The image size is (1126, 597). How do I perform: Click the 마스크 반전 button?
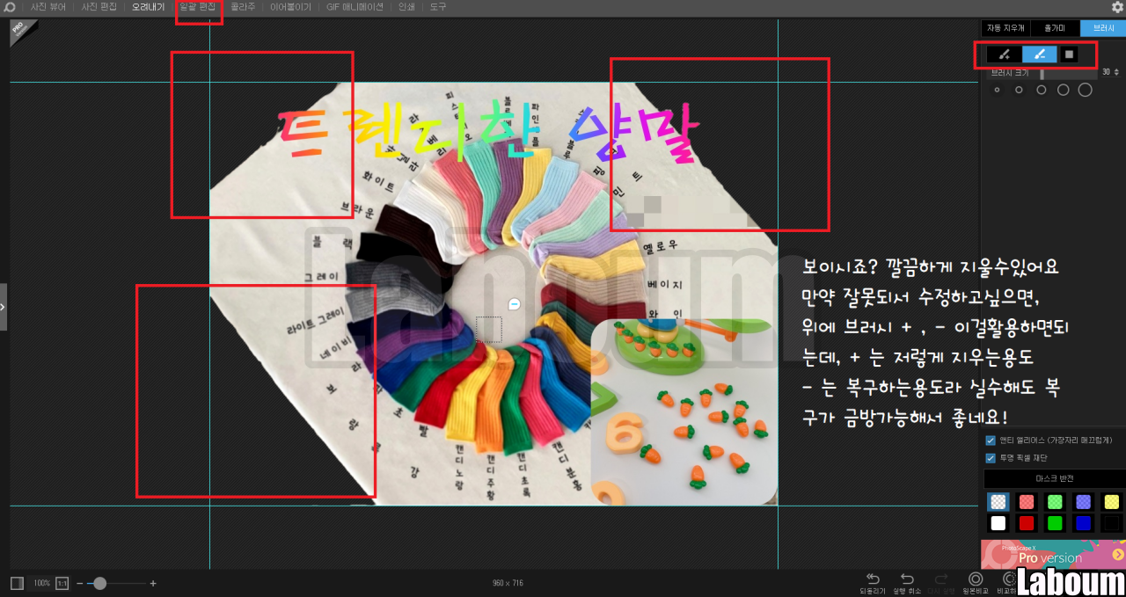point(1054,479)
